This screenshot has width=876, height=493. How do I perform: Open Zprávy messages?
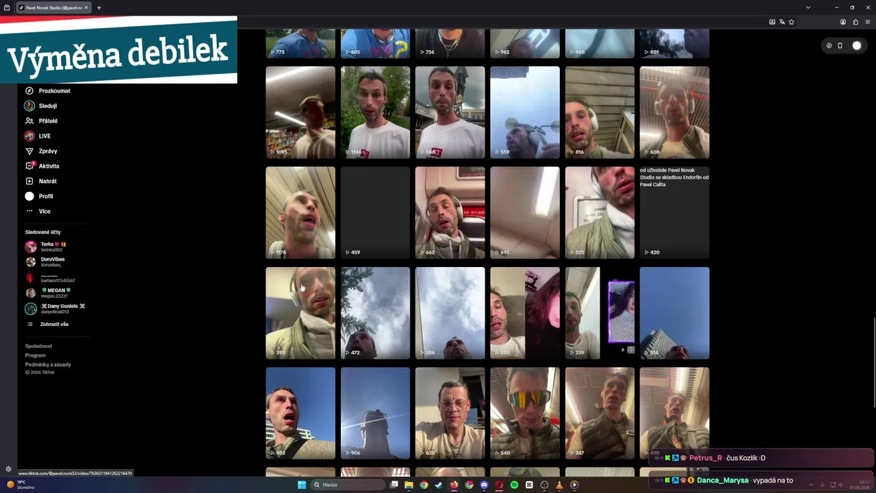41,151
